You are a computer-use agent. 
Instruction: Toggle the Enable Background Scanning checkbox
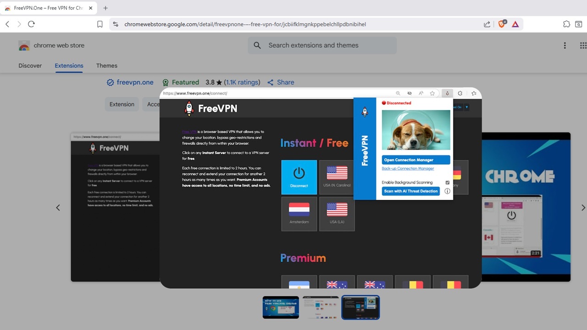pyautogui.click(x=447, y=182)
